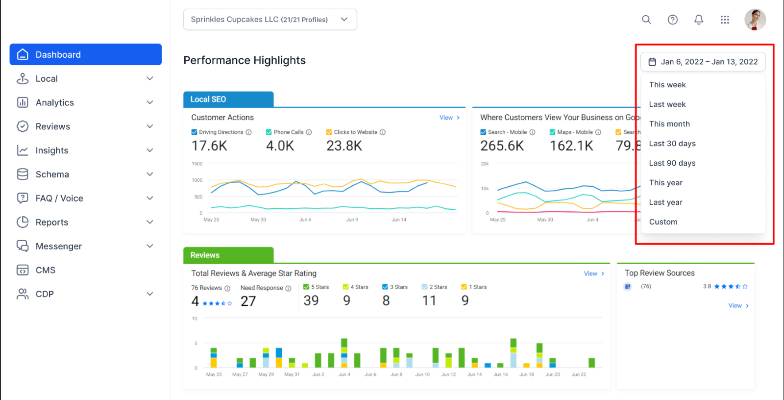Go to Dashboard in sidebar
The height and width of the screenshot is (400, 784).
86,54
